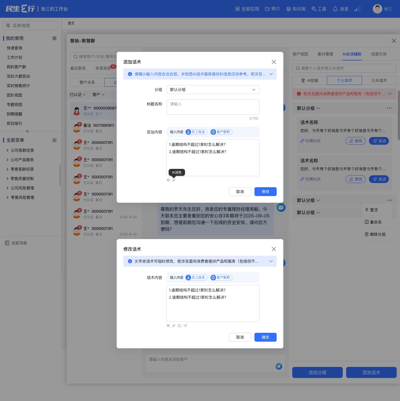Expand red compliance warning banner
This screenshot has height=401, width=400.
click(390, 94)
